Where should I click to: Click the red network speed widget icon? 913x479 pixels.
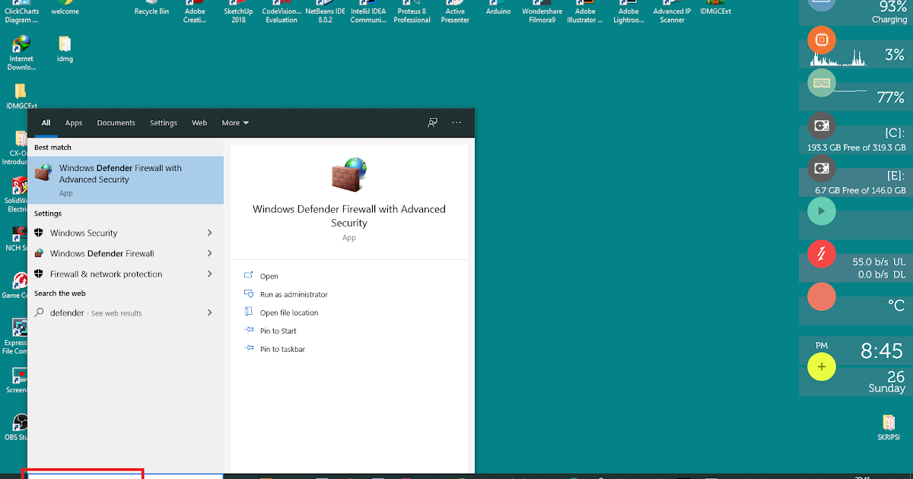coord(822,253)
